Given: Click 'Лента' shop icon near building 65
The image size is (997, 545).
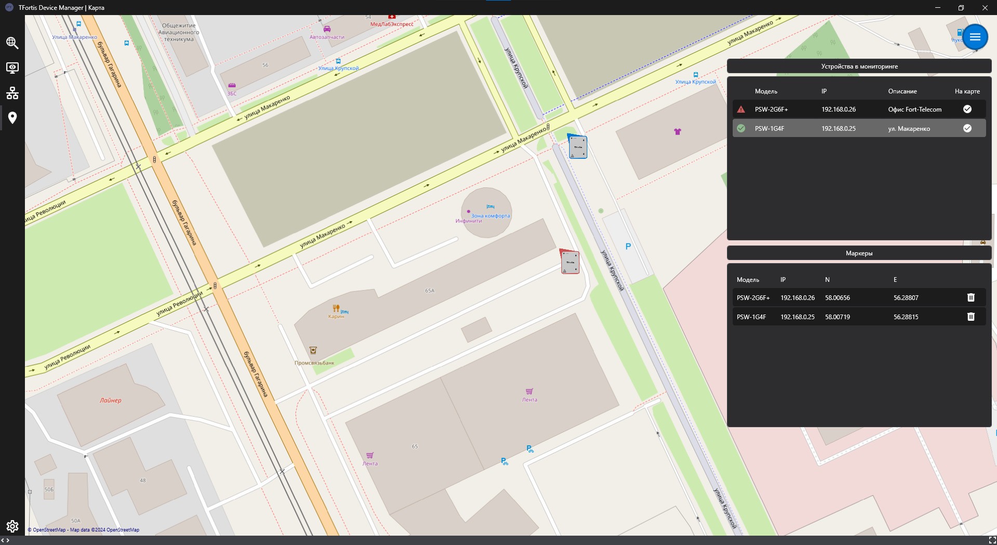Looking at the screenshot, I should point(370,456).
